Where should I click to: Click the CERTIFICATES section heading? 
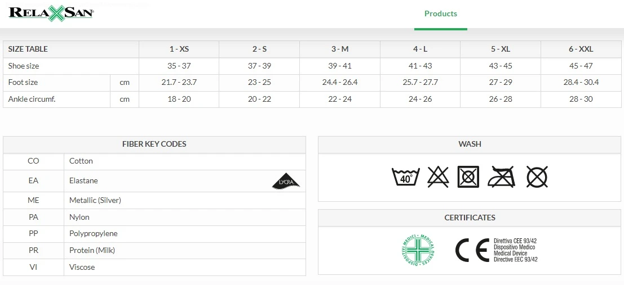coord(470,218)
